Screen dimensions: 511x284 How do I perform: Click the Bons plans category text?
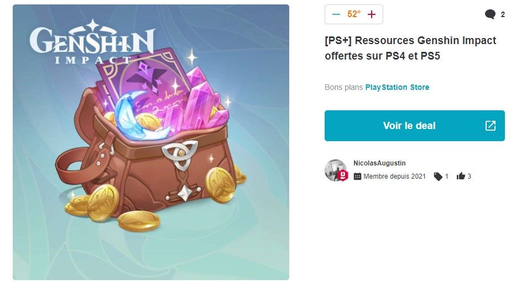click(343, 87)
